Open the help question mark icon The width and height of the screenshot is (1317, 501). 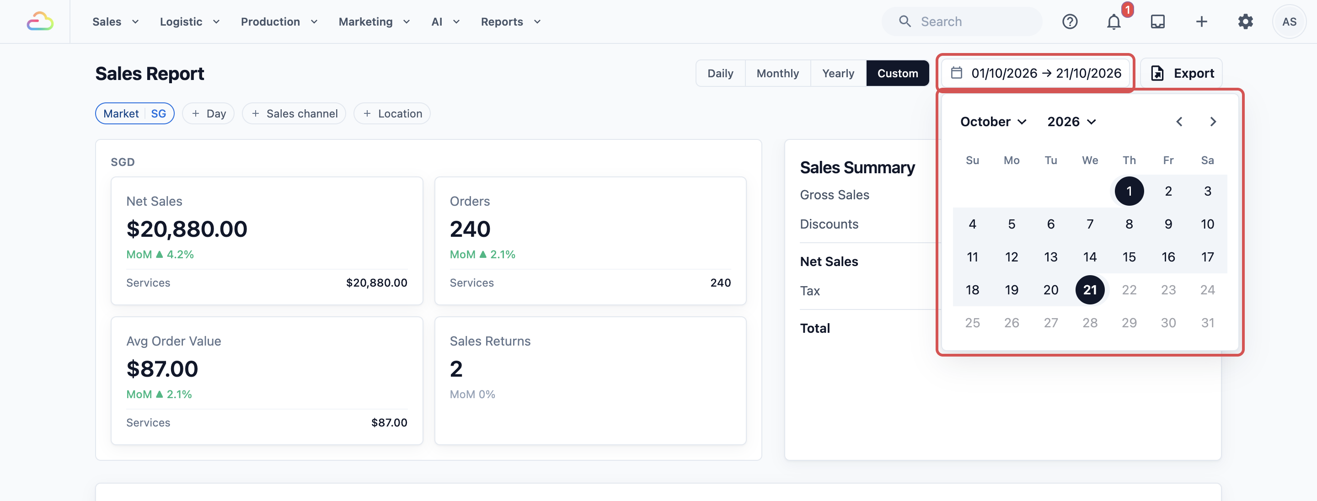(x=1070, y=21)
